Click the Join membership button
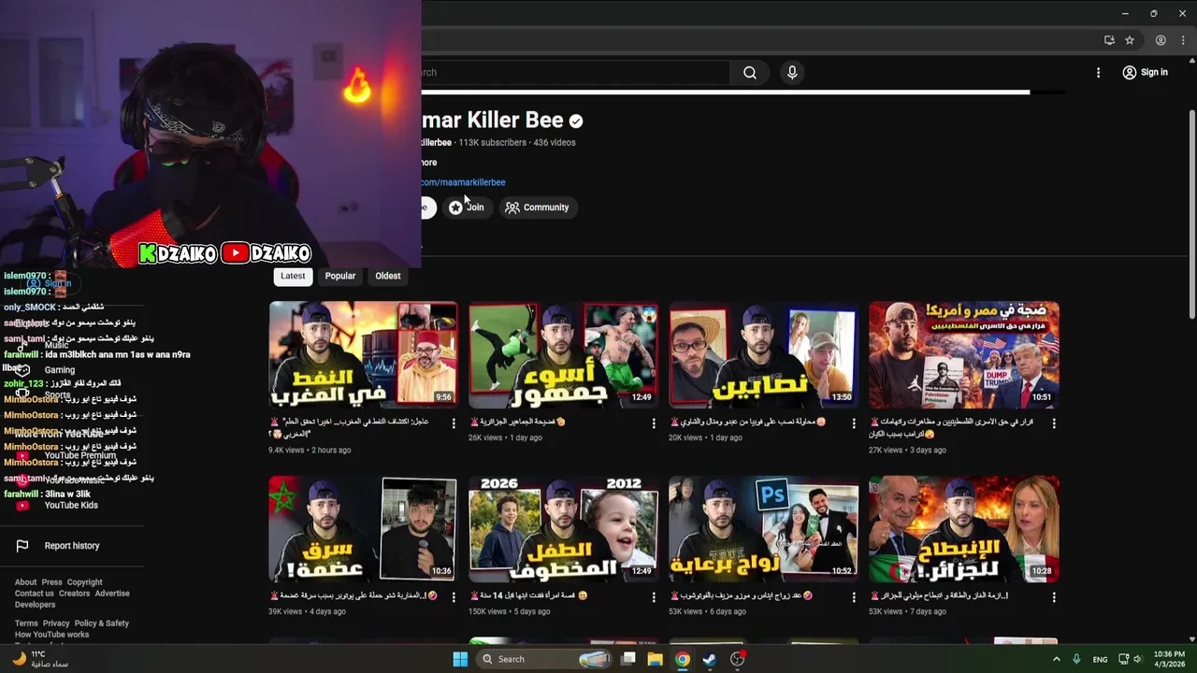 click(x=466, y=208)
